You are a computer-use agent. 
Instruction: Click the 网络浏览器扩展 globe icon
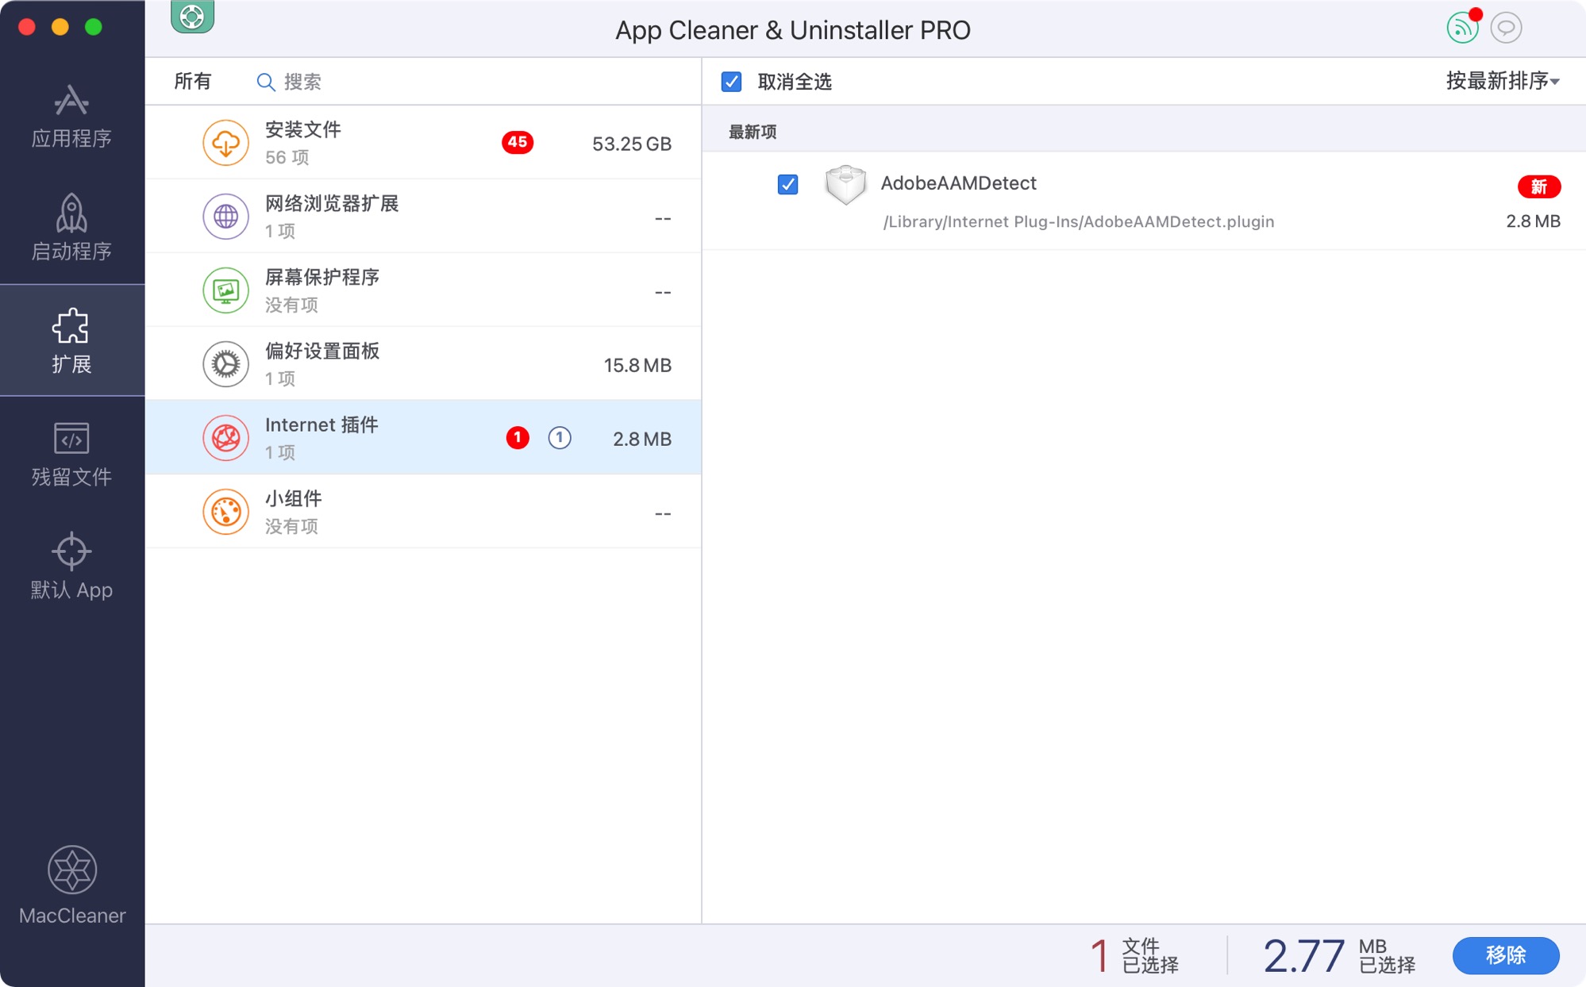(x=225, y=217)
